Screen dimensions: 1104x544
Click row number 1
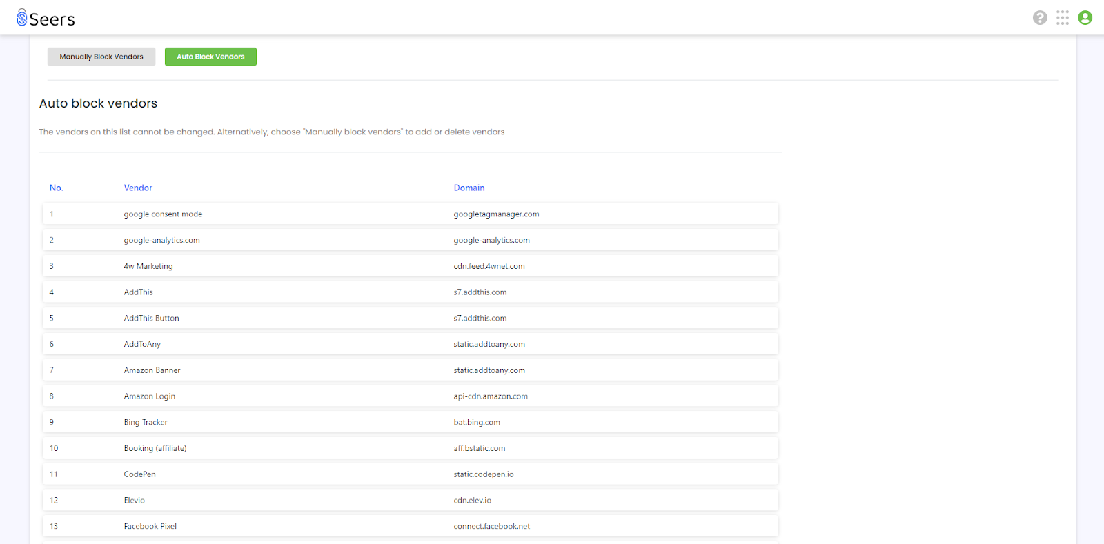pos(52,214)
